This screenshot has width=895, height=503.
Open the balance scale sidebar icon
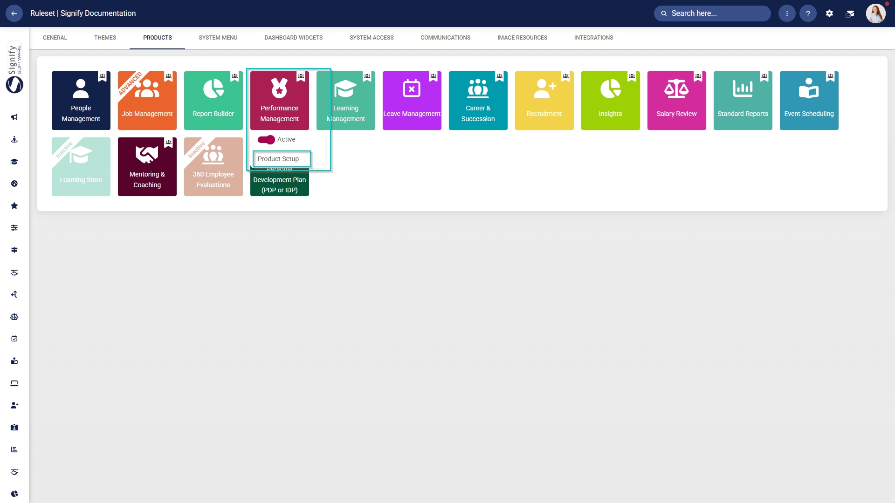coord(14,317)
